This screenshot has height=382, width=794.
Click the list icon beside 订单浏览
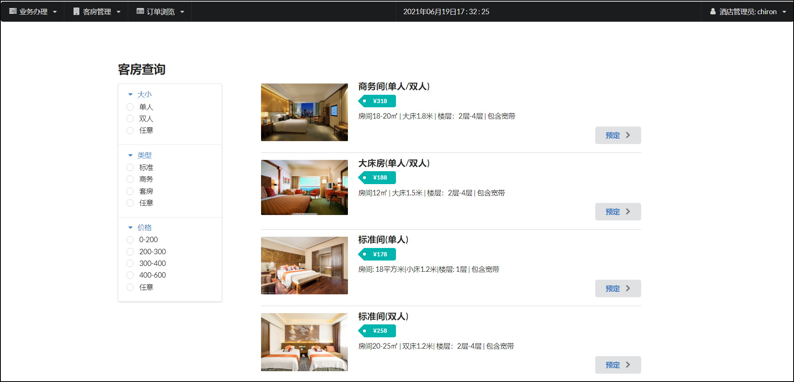coord(140,11)
